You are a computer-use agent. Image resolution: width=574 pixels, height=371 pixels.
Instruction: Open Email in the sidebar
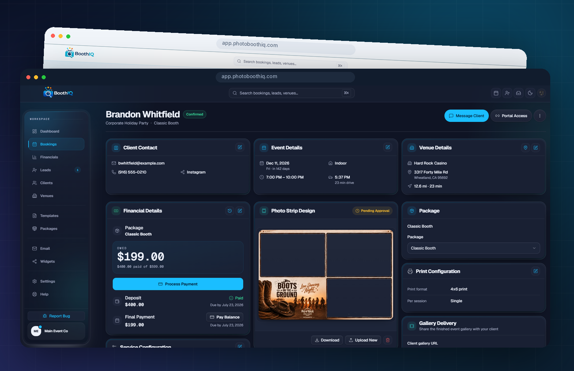(x=56, y=248)
